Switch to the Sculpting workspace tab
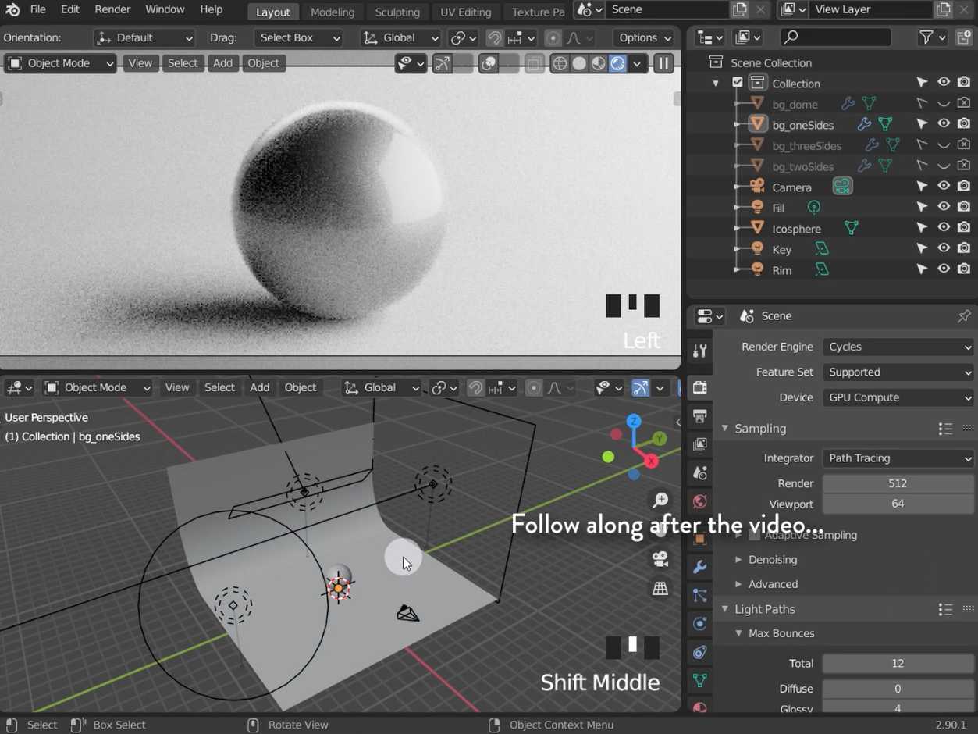The height and width of the screenshot is (734, 978). [x=397, y=12]
